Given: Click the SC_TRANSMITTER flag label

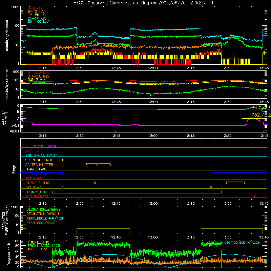Looking at the screenshot, I should coord(39,165).
